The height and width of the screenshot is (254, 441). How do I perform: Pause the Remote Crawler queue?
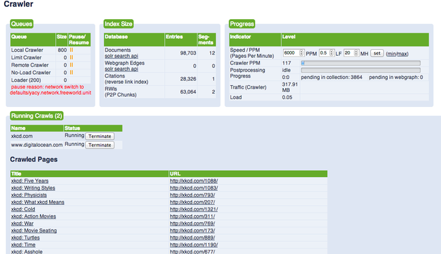71,65
